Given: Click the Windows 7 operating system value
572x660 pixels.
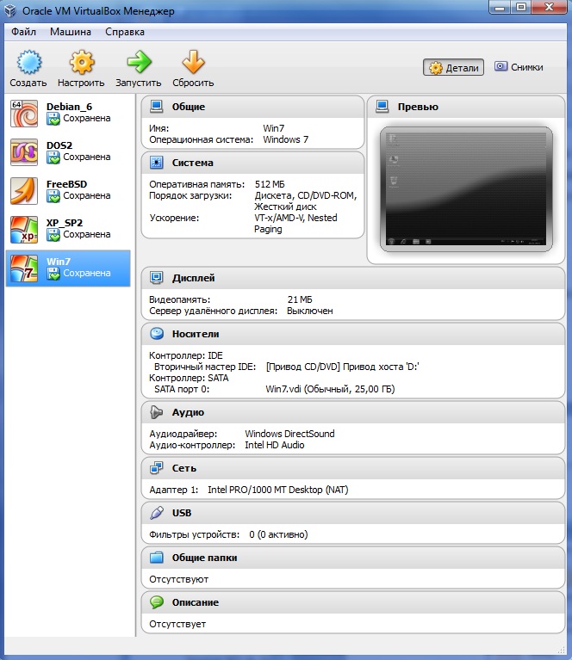Looking at the screenshot, I should pos(286,139).
